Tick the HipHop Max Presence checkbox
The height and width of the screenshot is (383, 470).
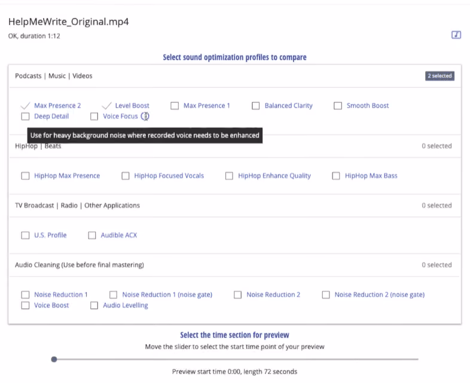point(25,176)
